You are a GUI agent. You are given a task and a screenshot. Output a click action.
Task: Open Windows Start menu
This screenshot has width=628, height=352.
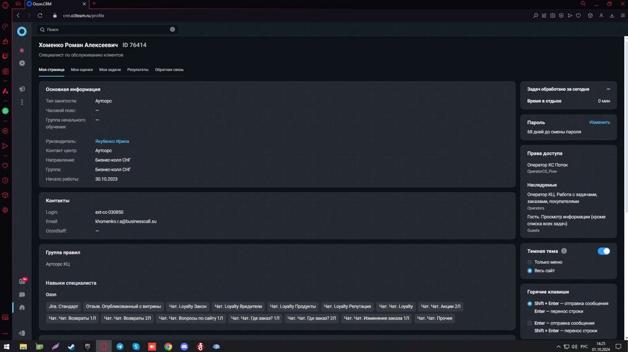6,346
